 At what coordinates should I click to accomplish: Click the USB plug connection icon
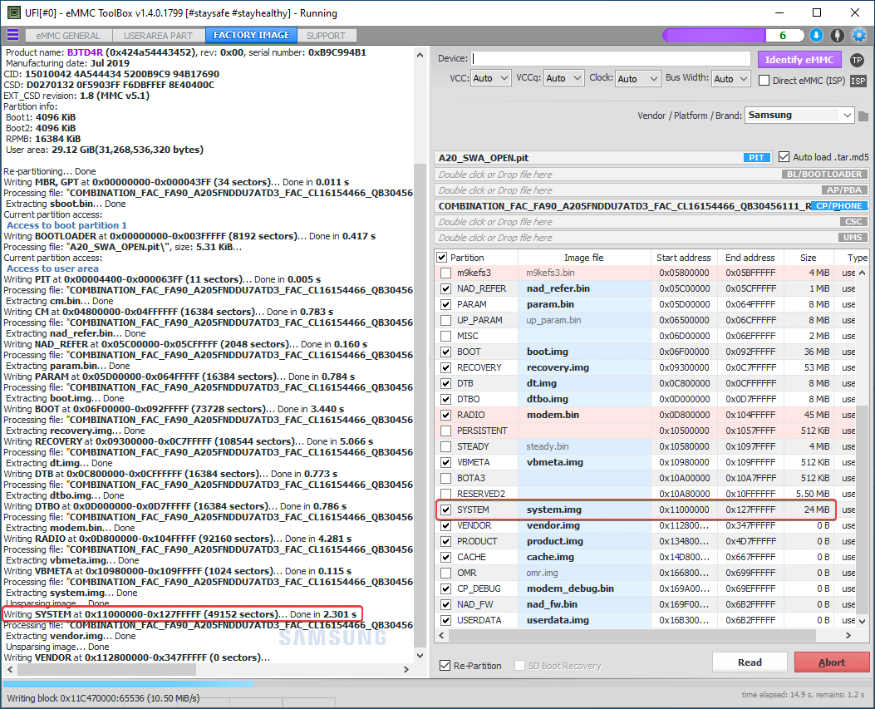[837, 35]
